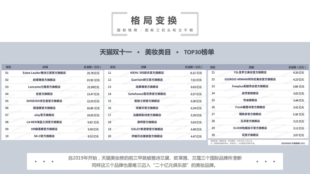Select ELIXIR怡丽丝尔官方旗舰店 row
Screen dimensions: 310x174
pos(258,128)
